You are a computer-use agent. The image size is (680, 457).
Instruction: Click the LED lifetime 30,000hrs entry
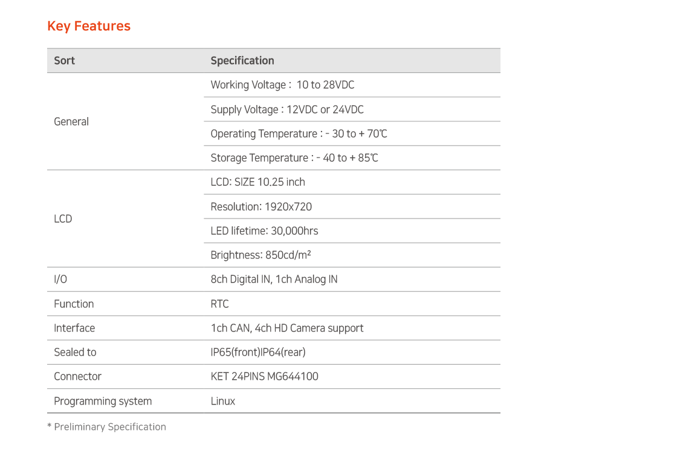tap(264, 231)
